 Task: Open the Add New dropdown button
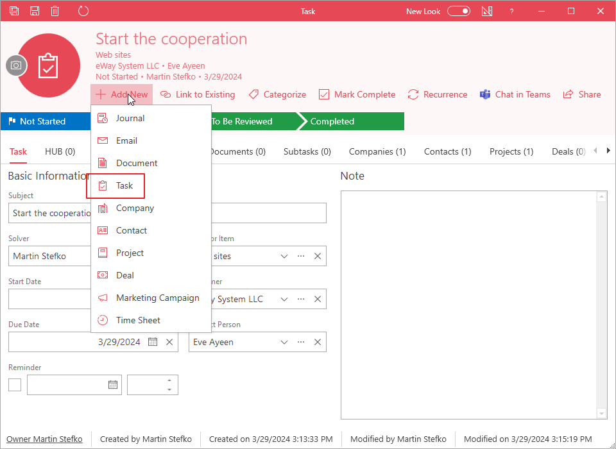coord(122,94)
